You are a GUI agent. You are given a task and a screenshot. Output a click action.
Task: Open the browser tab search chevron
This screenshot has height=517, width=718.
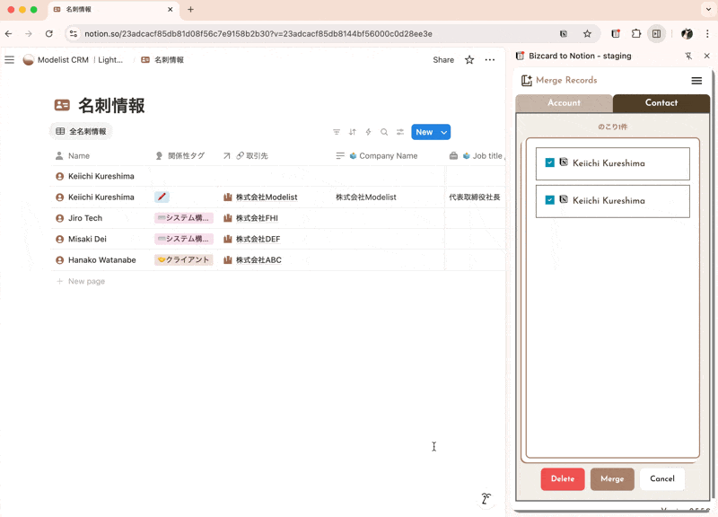click(707, 9)
